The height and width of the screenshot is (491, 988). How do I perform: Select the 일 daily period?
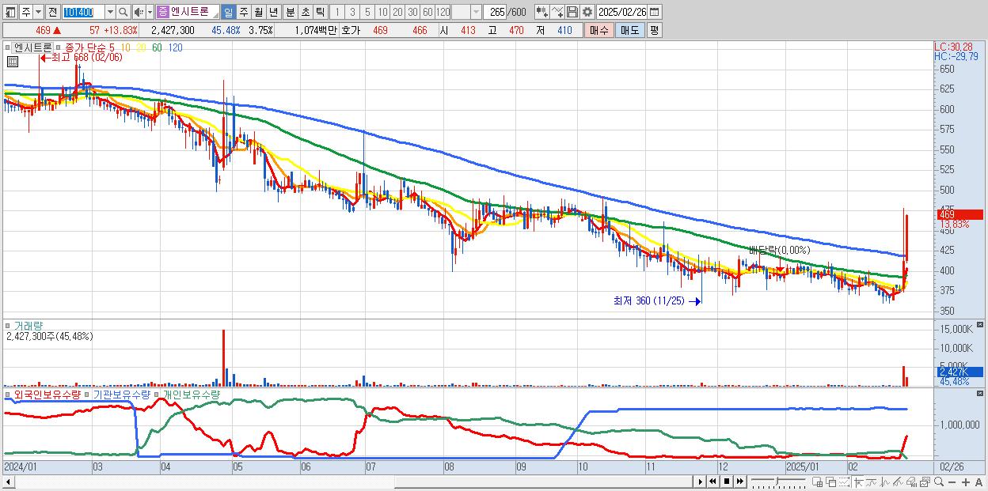click(x=228, y=12)
